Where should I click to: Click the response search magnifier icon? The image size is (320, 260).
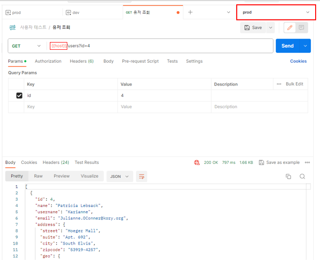click(x=302, y=176)
